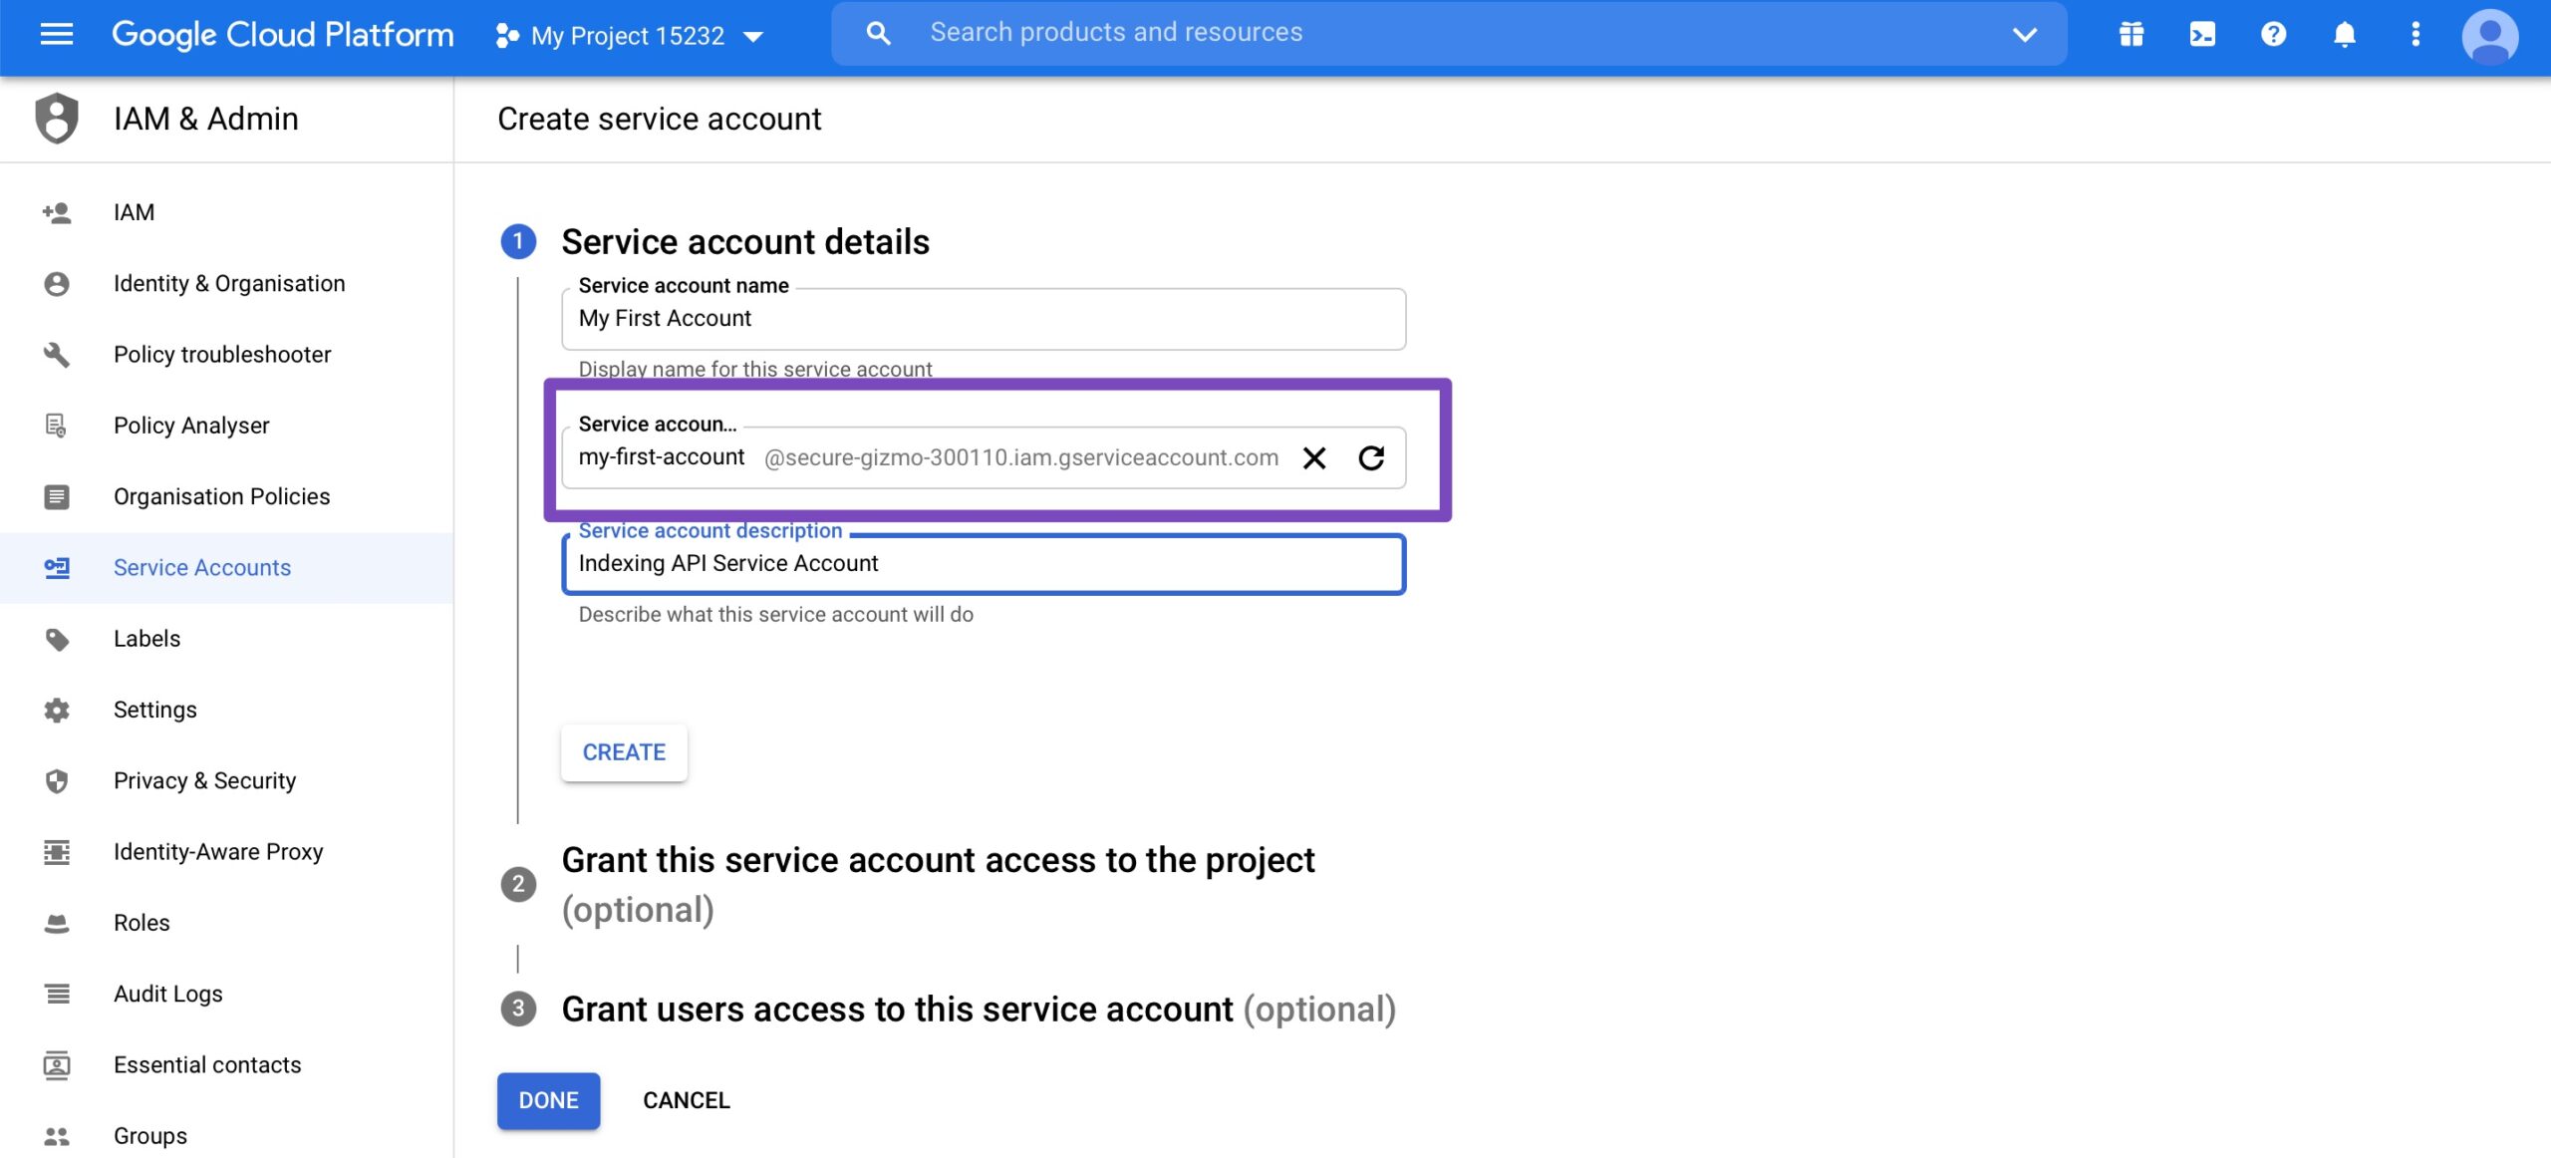Expand step 3 Grant users access
The width and height of the screenshot is (2551, 1158).
[978, 1010]
